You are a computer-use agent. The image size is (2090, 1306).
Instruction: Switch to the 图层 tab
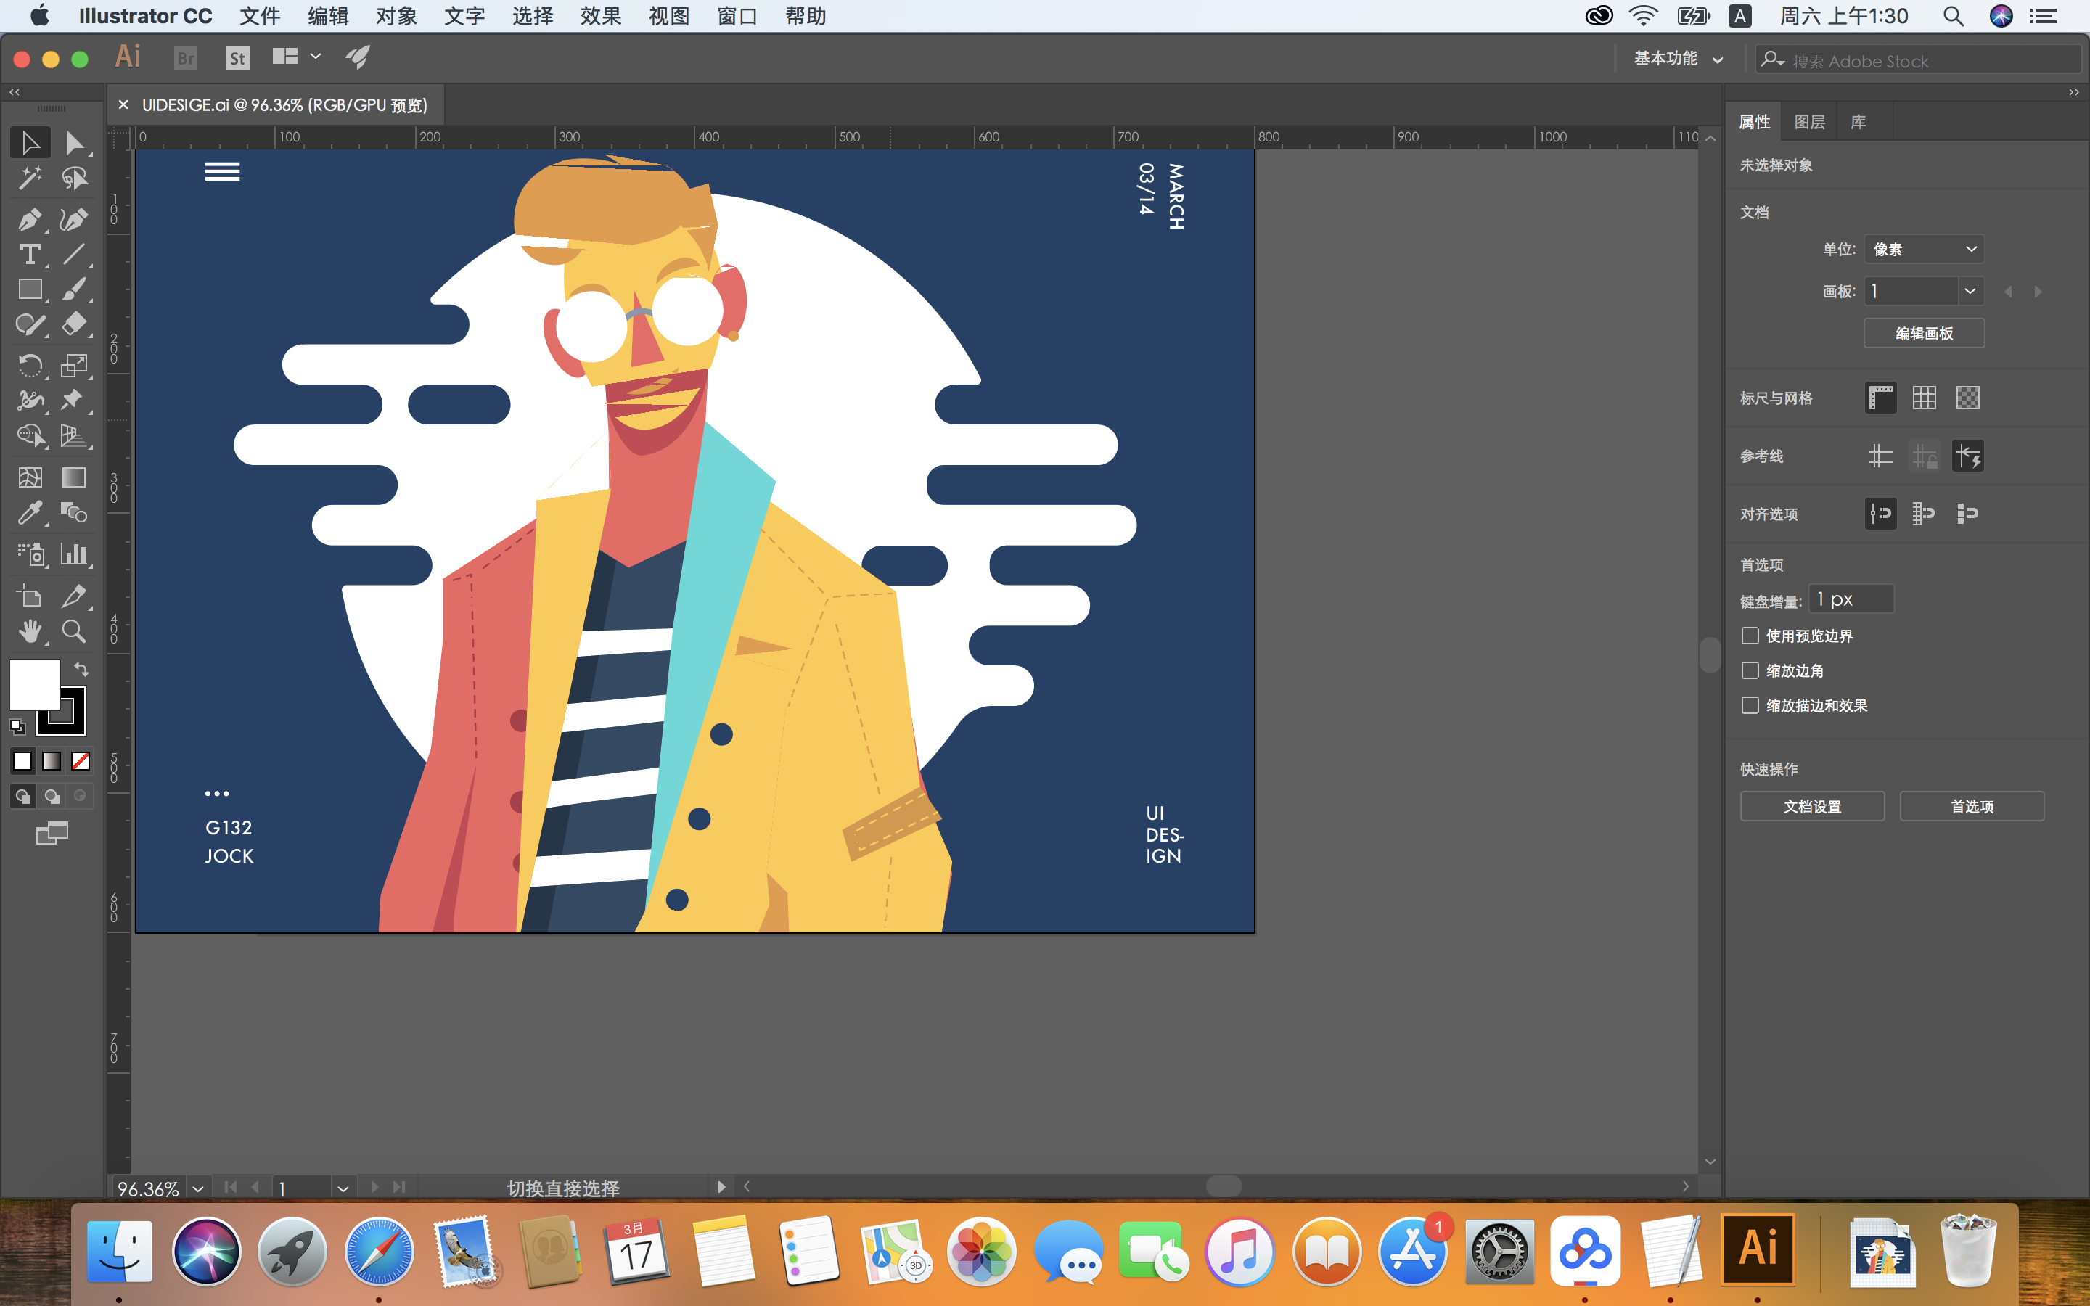coord(1808,122)
